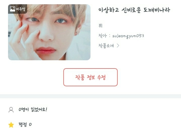Click the yellow star rating icon

tap(11, 125)
